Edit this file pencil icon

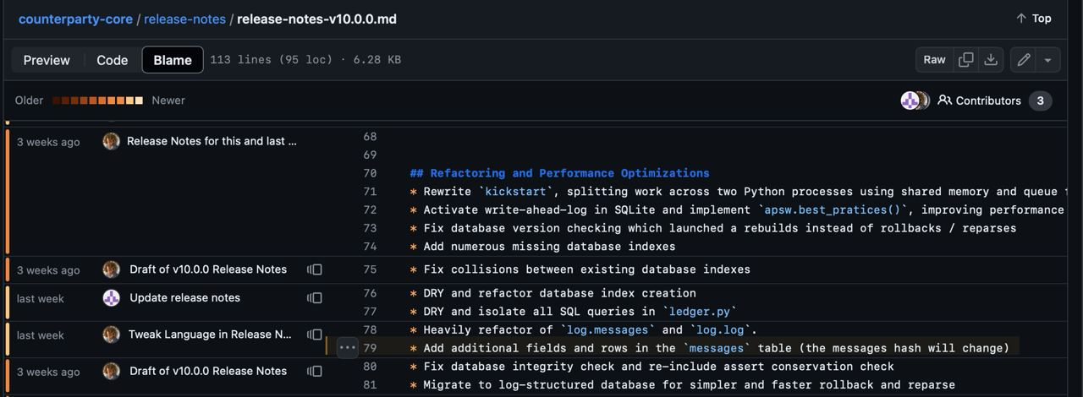[1024, 60]
